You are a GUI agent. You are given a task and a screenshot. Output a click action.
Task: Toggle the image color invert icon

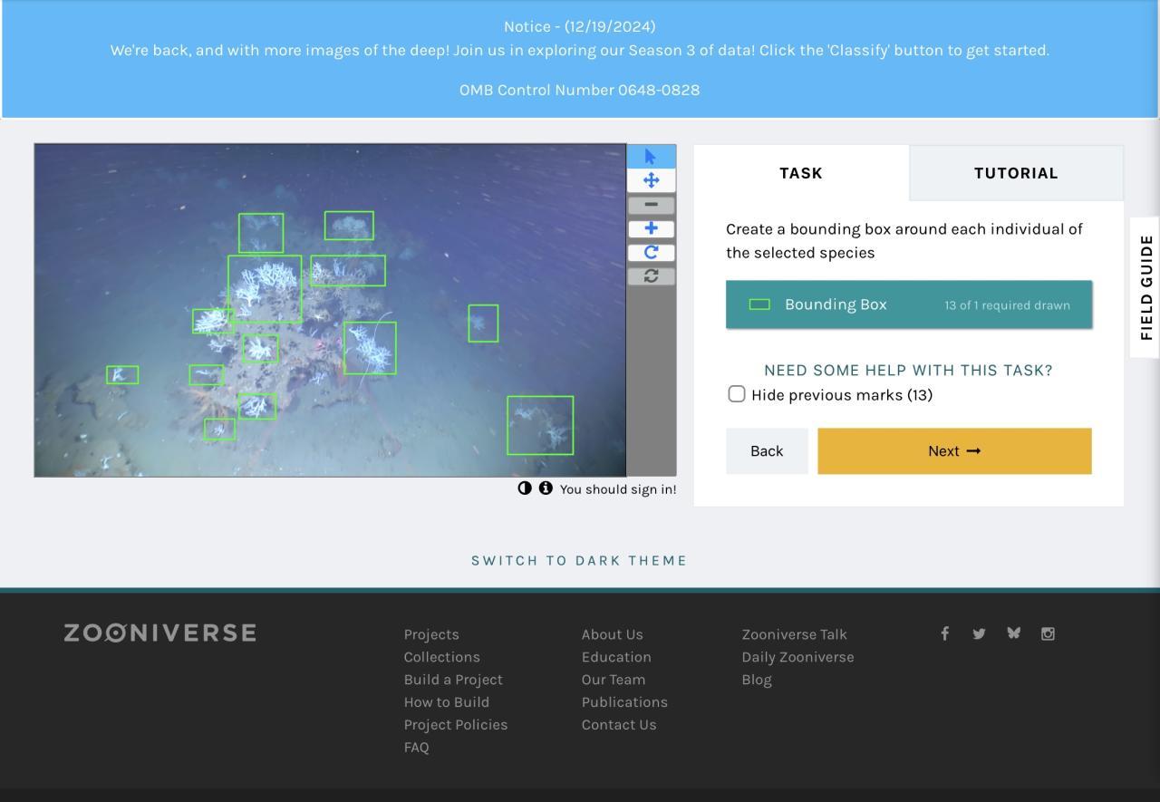click(x=525, y=488)
